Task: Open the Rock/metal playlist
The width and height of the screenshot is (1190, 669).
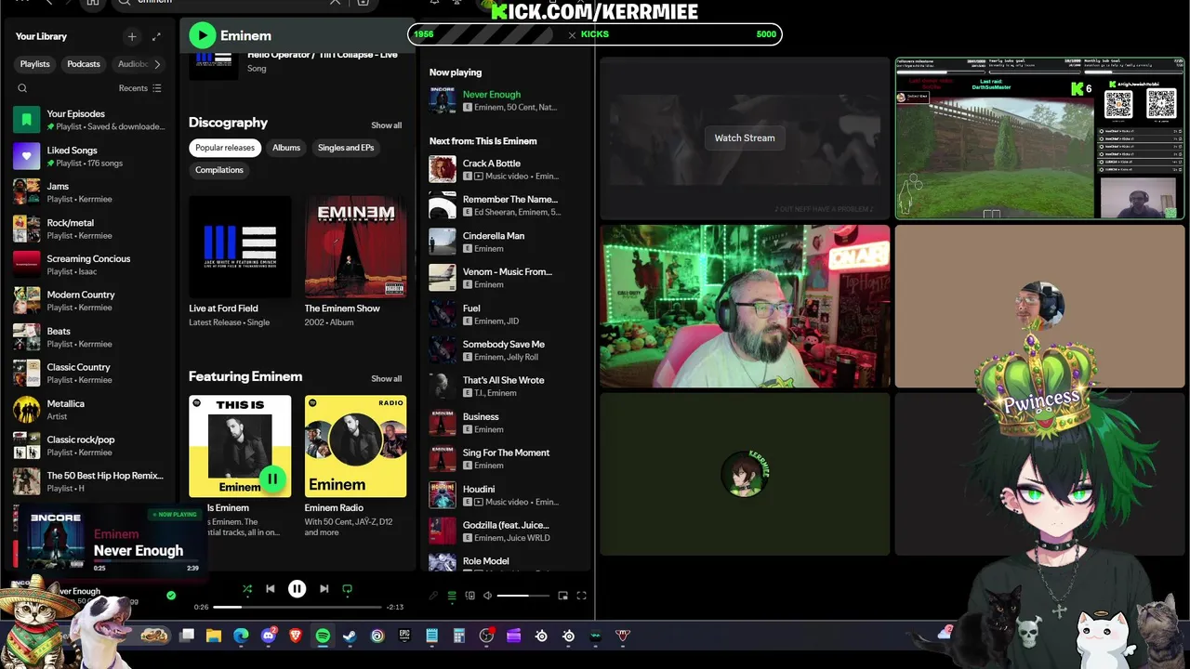Action: point(88,229)
